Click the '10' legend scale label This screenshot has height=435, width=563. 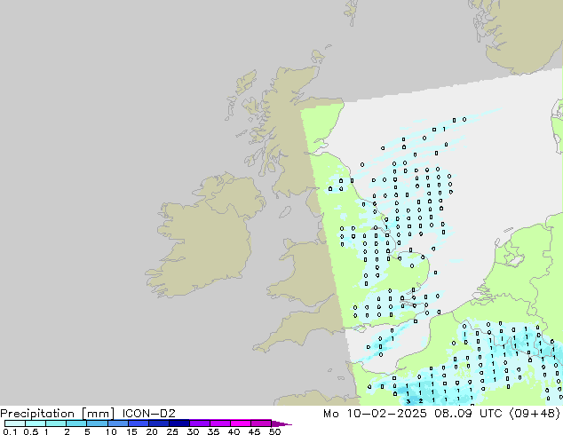pyautogui.click(x=111, y=431)
